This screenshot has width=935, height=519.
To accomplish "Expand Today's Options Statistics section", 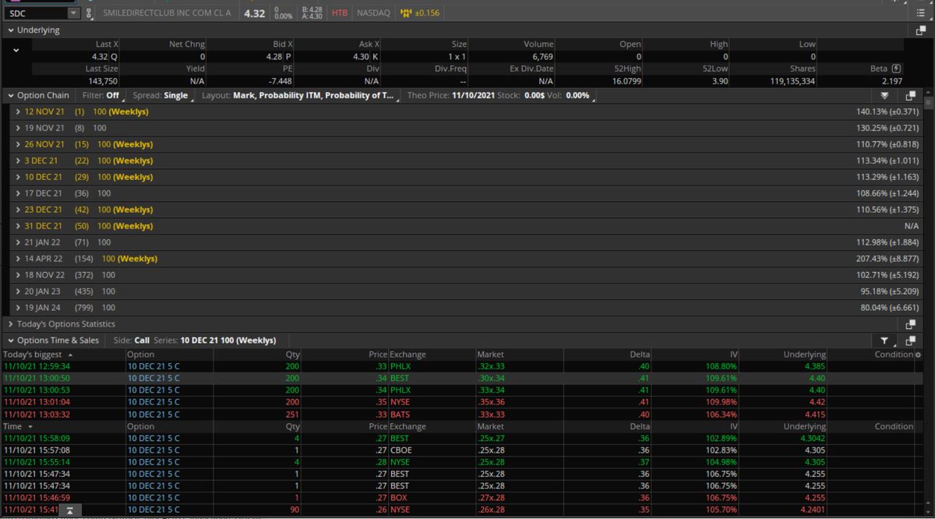I will 11,324.
